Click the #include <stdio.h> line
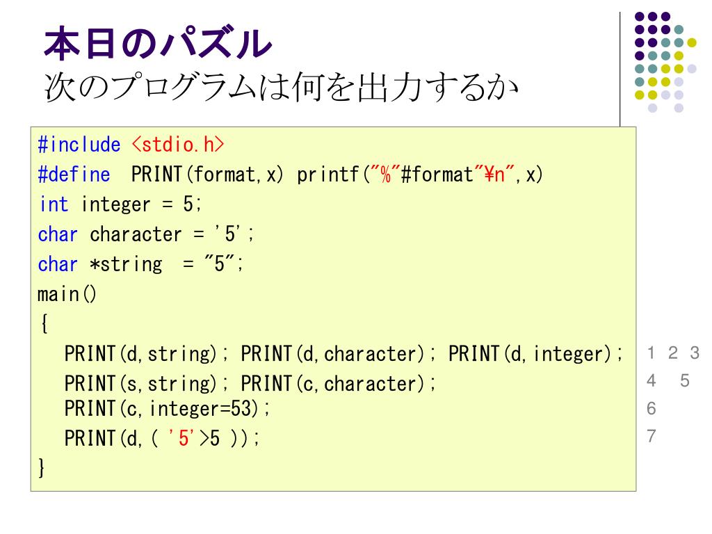 pyautogui.click(x=131, y=145)
